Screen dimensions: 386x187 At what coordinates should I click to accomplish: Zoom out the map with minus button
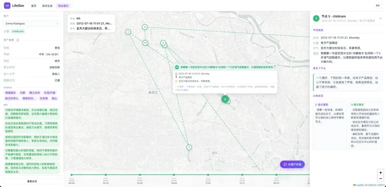click(x=381, y=179)
